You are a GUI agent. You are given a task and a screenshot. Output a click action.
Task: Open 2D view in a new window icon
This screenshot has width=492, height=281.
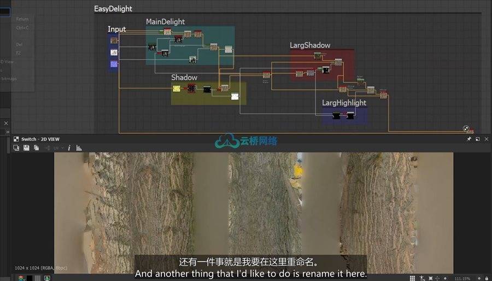click(x=16, y=148)
